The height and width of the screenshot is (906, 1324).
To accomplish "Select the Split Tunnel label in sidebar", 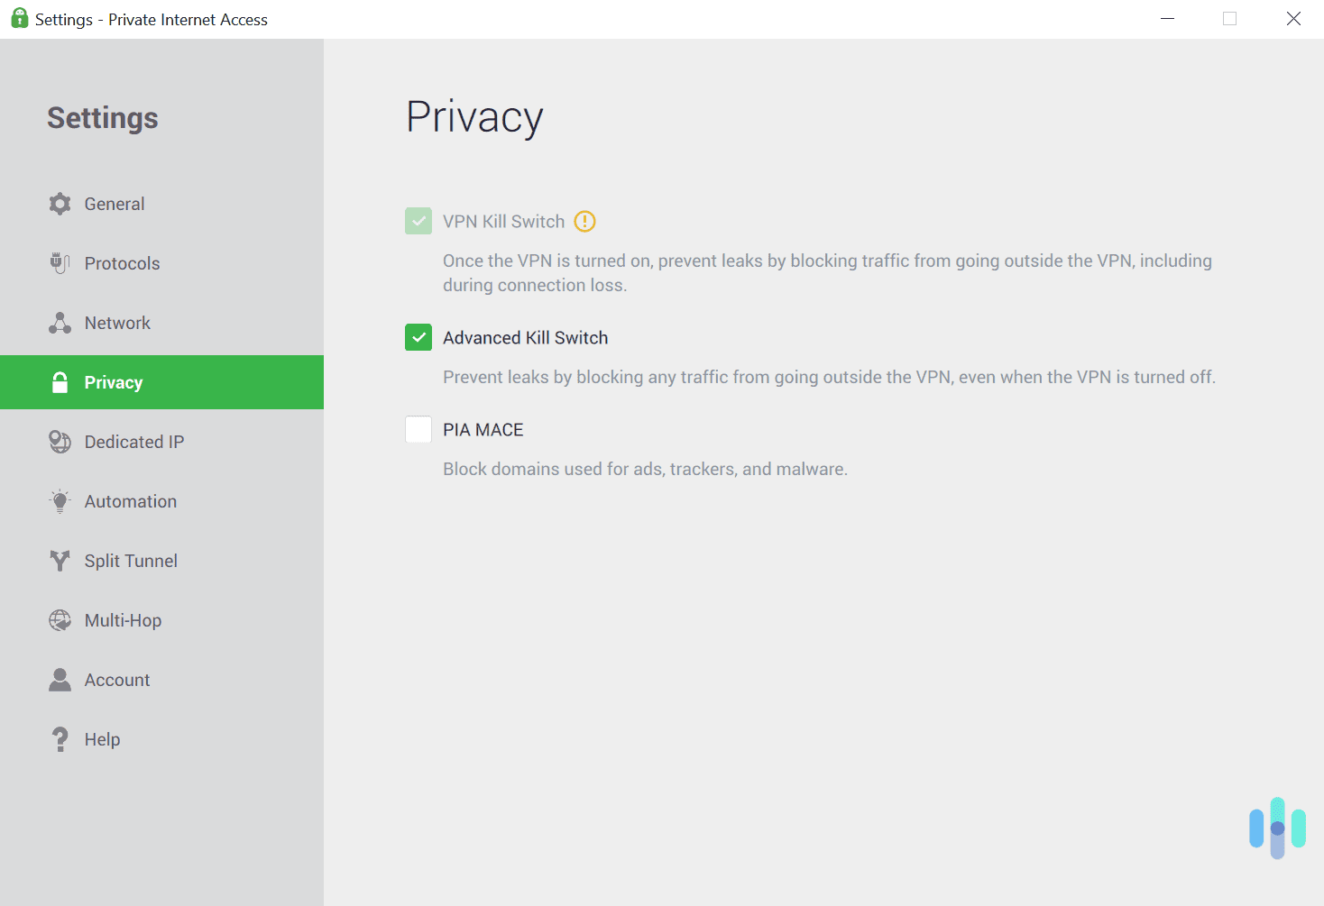I will (x=131, y=561).
